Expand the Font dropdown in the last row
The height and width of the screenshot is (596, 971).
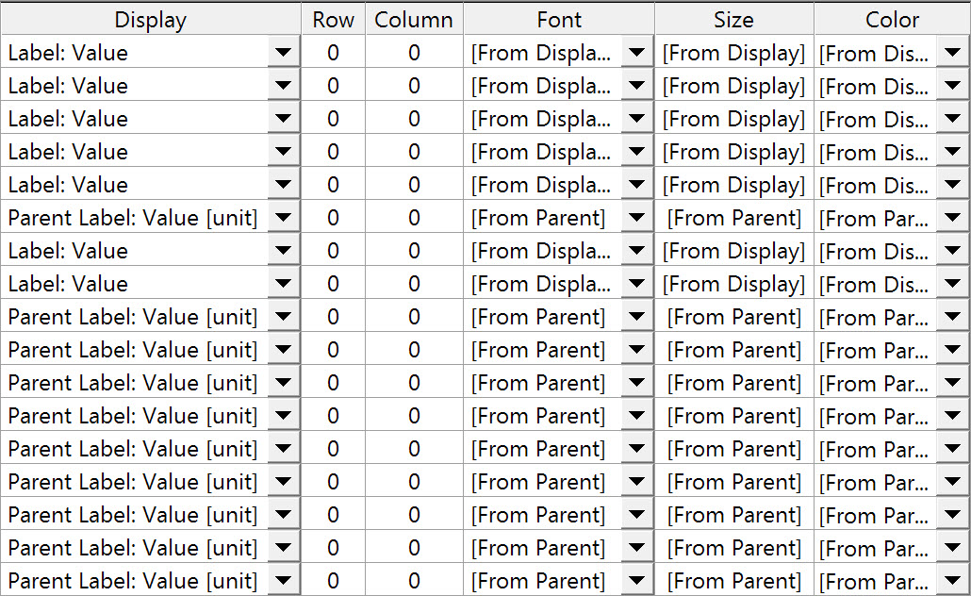pos(637,581)
